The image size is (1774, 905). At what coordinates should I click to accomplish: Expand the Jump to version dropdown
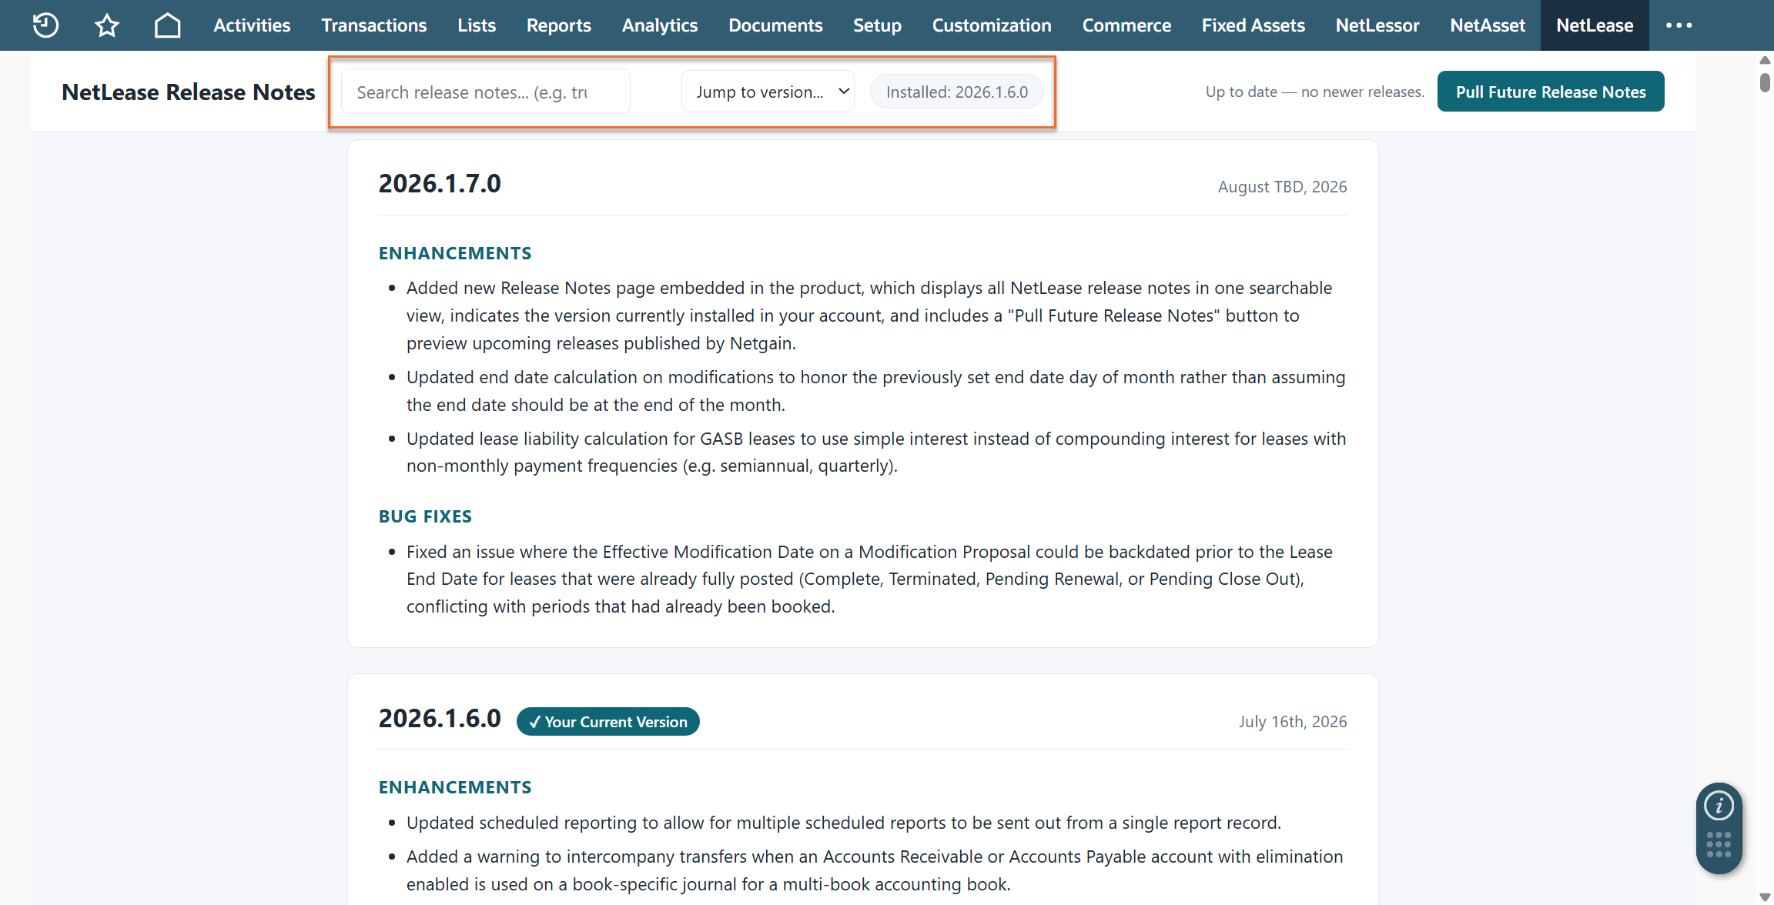point(768,92)
